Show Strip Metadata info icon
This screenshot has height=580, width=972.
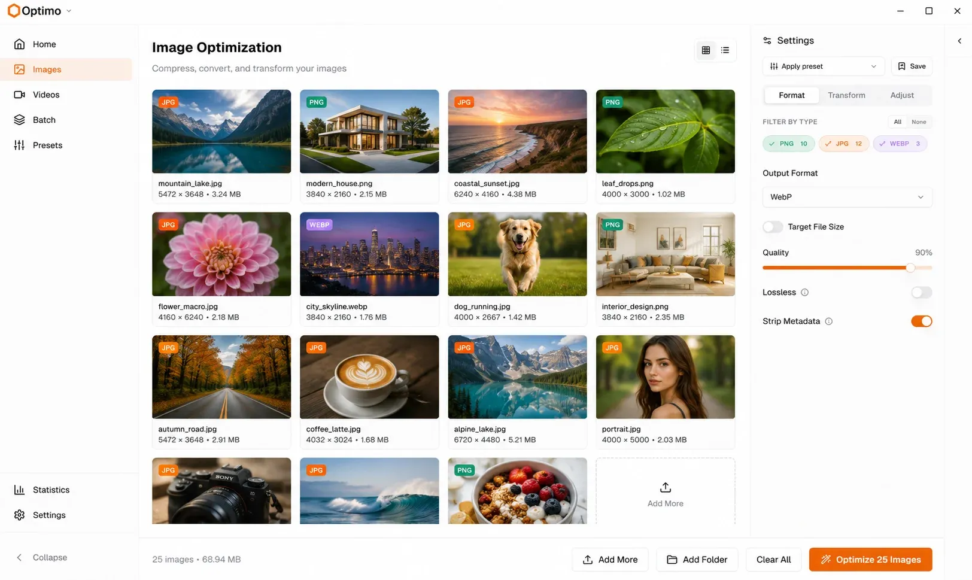point(828,321)
